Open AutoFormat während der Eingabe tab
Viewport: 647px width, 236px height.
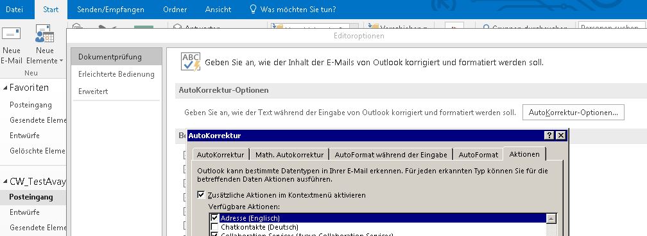tap(391, 155)
